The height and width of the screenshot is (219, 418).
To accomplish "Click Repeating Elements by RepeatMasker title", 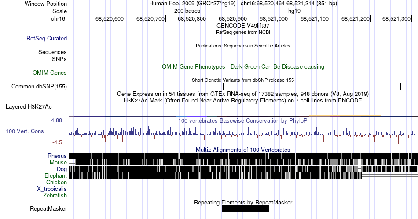I will click(x=243, y=202).
